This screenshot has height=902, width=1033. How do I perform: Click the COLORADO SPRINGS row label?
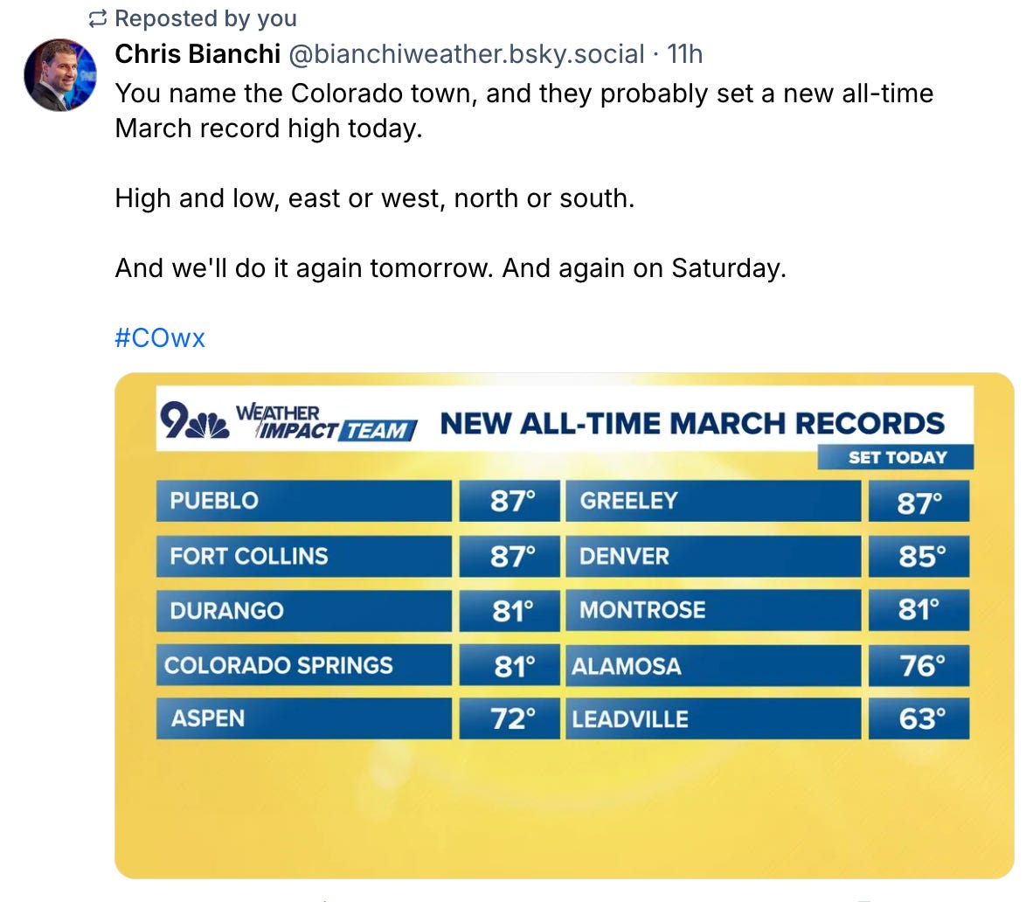pos(279,665)
